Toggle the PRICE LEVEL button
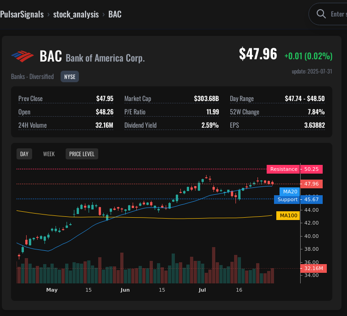347x316 pixels. (82, 154)
